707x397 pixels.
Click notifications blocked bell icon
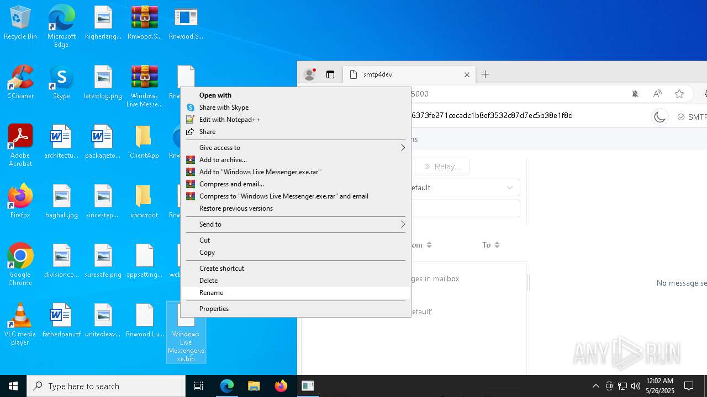click(x=635, y=94)
